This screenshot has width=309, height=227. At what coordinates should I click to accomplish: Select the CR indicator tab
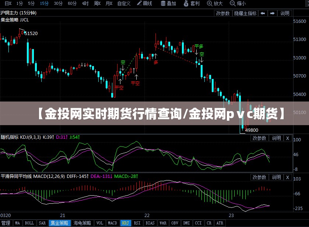click(x=209, y=223)
